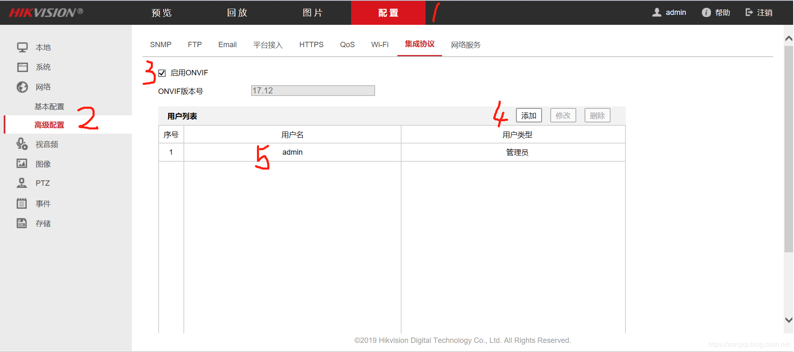Select the admin user row
The height and width of the screenshot is (352, 794).
392,152
